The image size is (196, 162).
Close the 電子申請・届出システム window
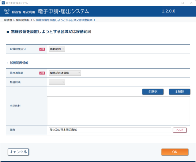191,3
